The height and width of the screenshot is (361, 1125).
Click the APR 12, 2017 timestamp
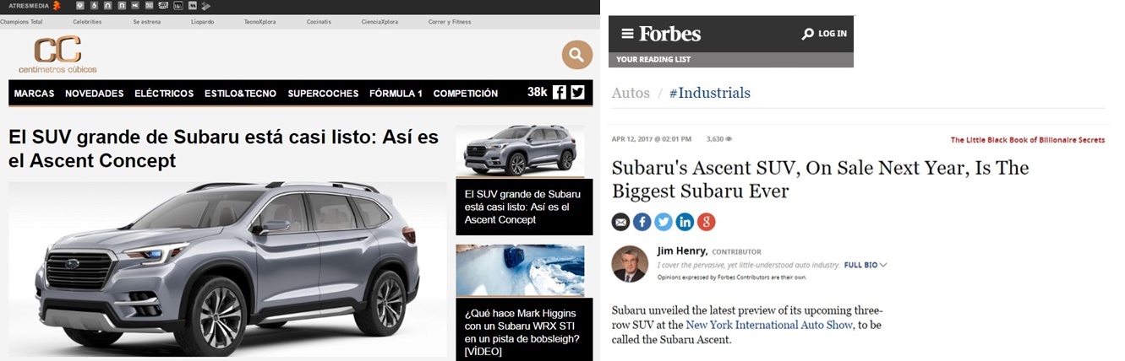(x=652, y=139)
